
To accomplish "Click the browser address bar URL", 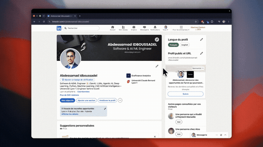I will (x=70, y=22).
